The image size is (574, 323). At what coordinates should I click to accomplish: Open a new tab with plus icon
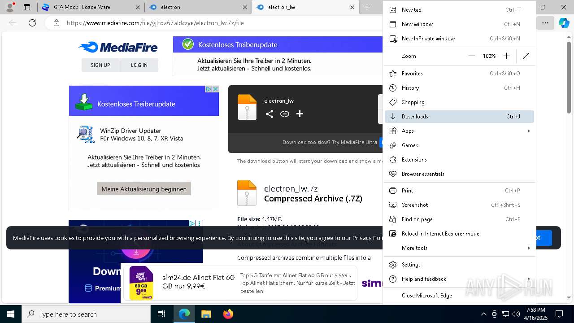[x=367, y=7]
